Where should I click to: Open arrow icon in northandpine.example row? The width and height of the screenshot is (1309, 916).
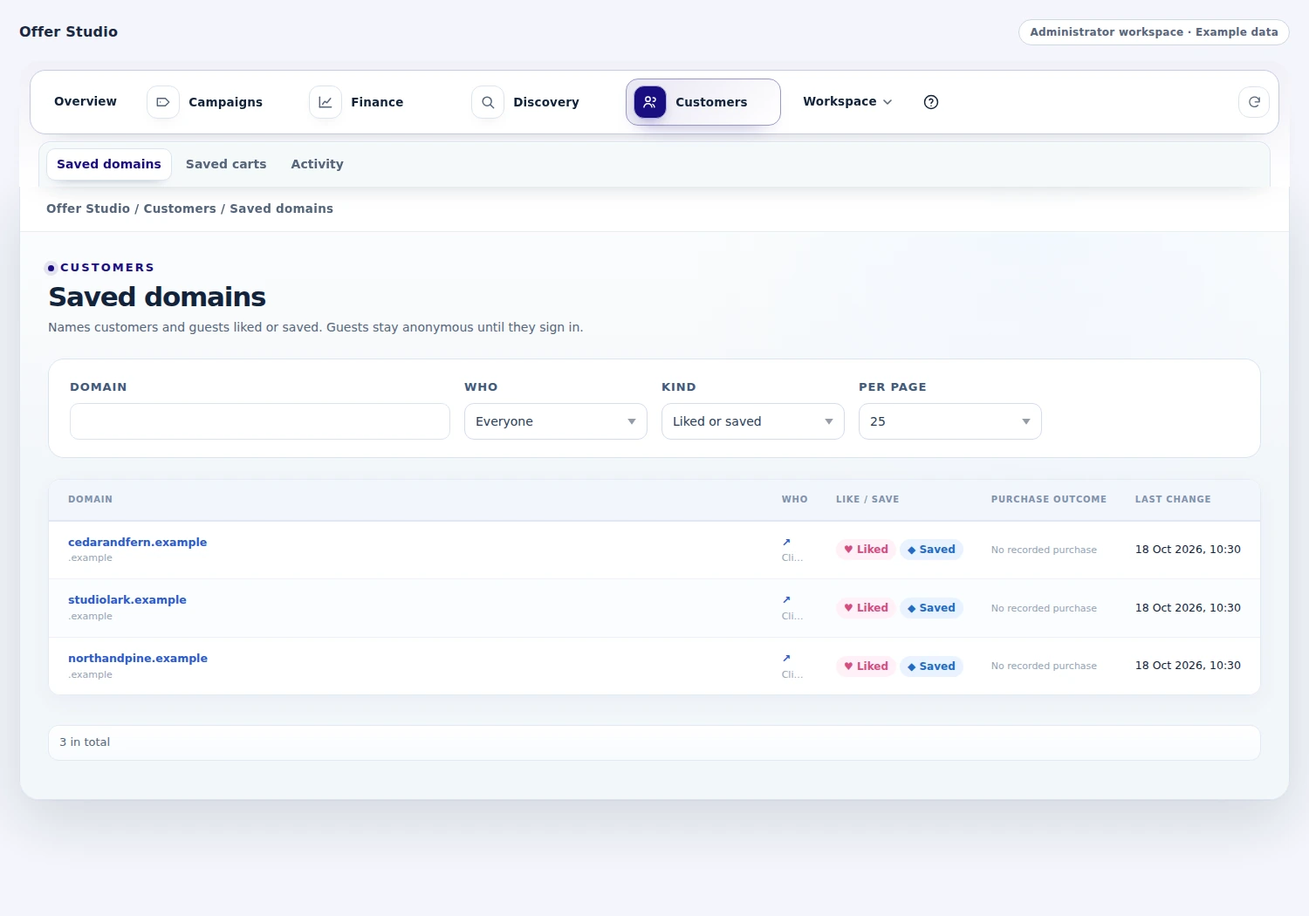click(x=786, y=658)
